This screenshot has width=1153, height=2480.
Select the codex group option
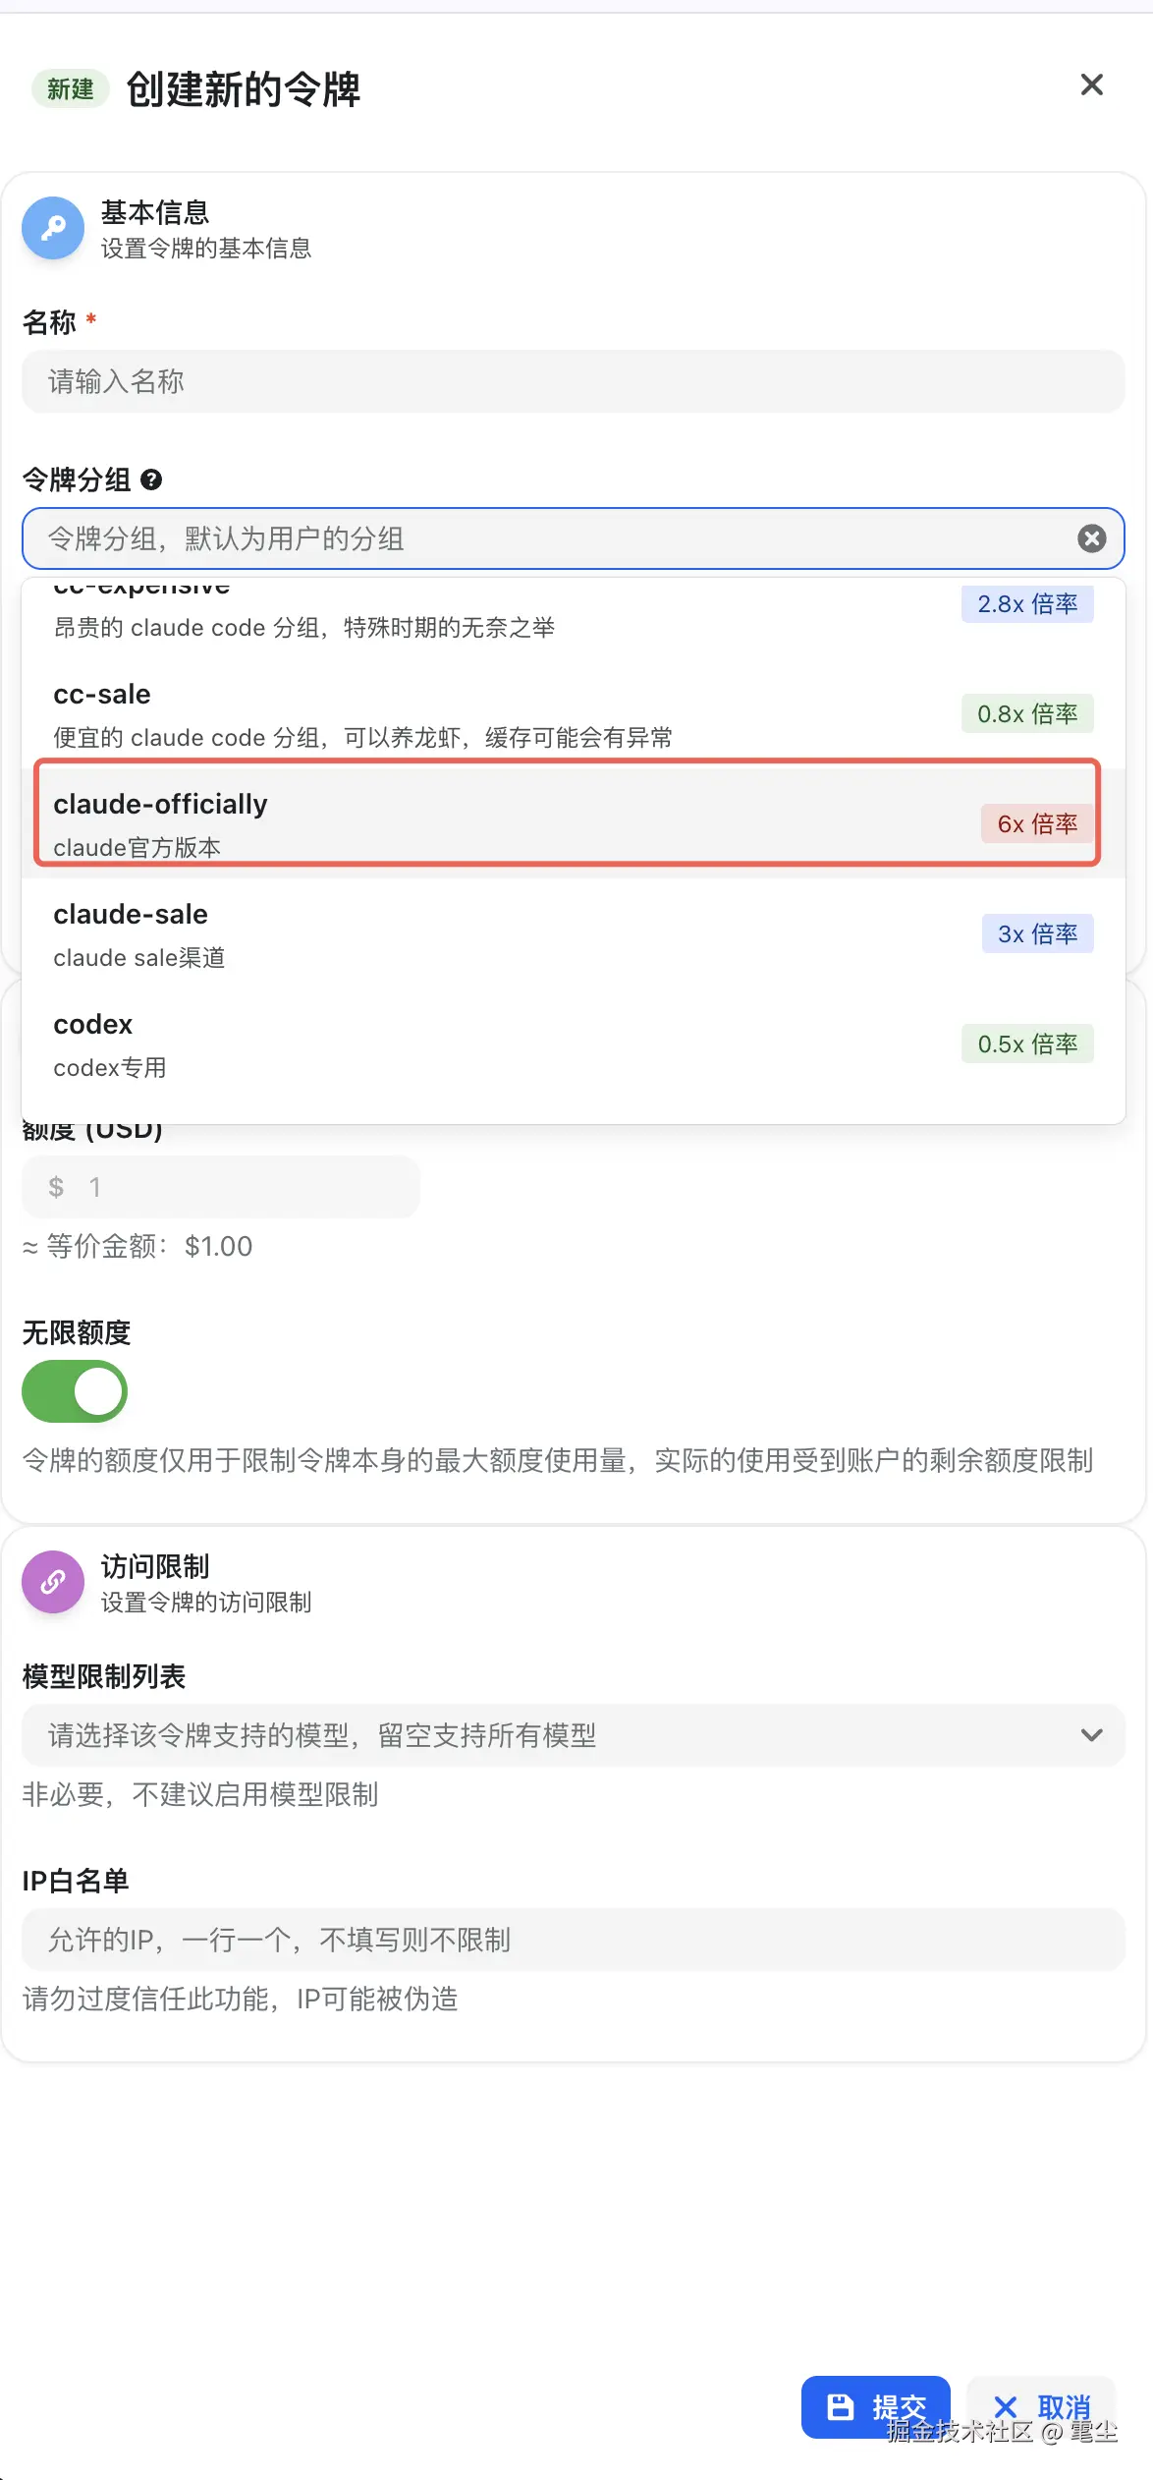(574, 1044)
